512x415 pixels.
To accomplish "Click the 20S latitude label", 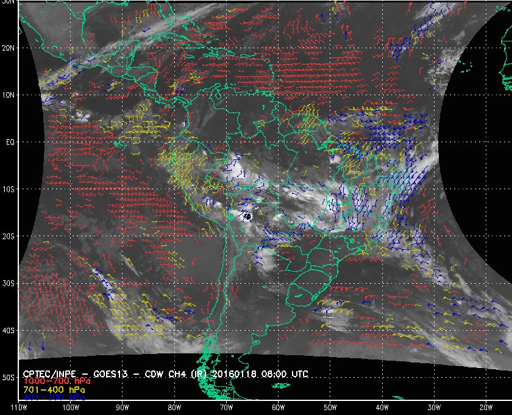I will tap(9, 236).
